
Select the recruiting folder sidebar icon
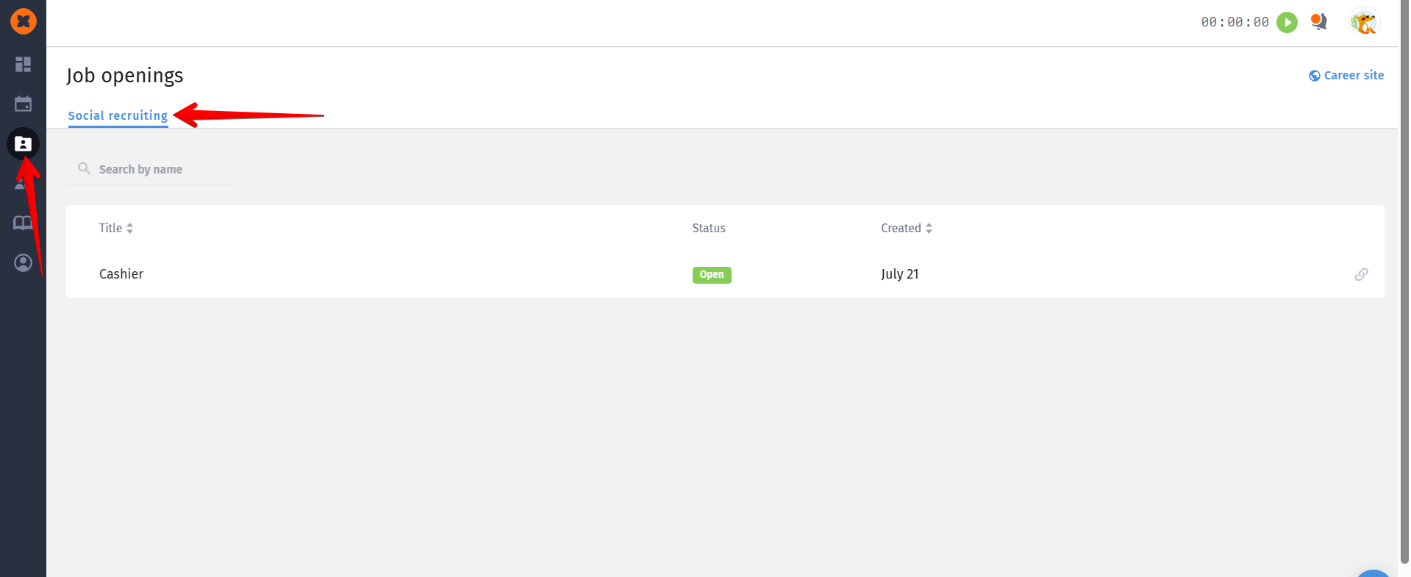(23, 144)
